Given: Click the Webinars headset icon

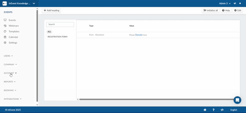Looking at the screenshot, I should tap(5, 26).
